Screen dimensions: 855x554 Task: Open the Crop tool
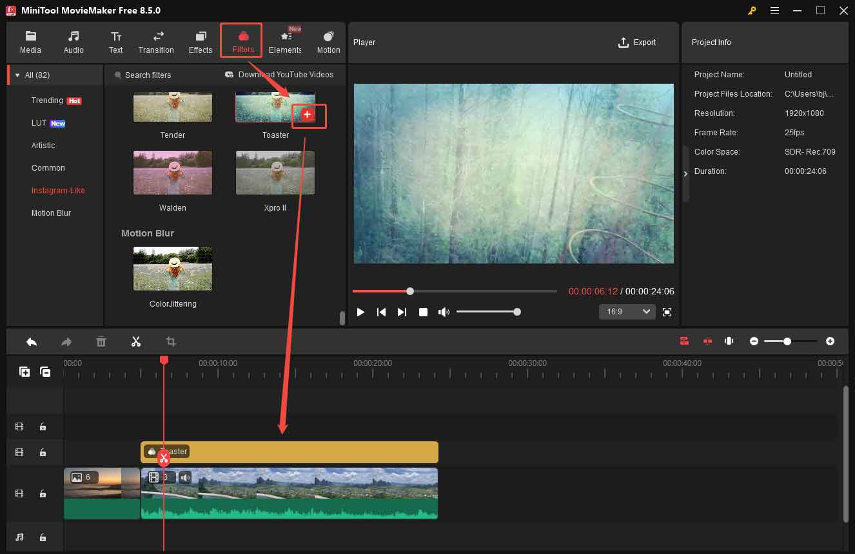[x=170, y=341]
